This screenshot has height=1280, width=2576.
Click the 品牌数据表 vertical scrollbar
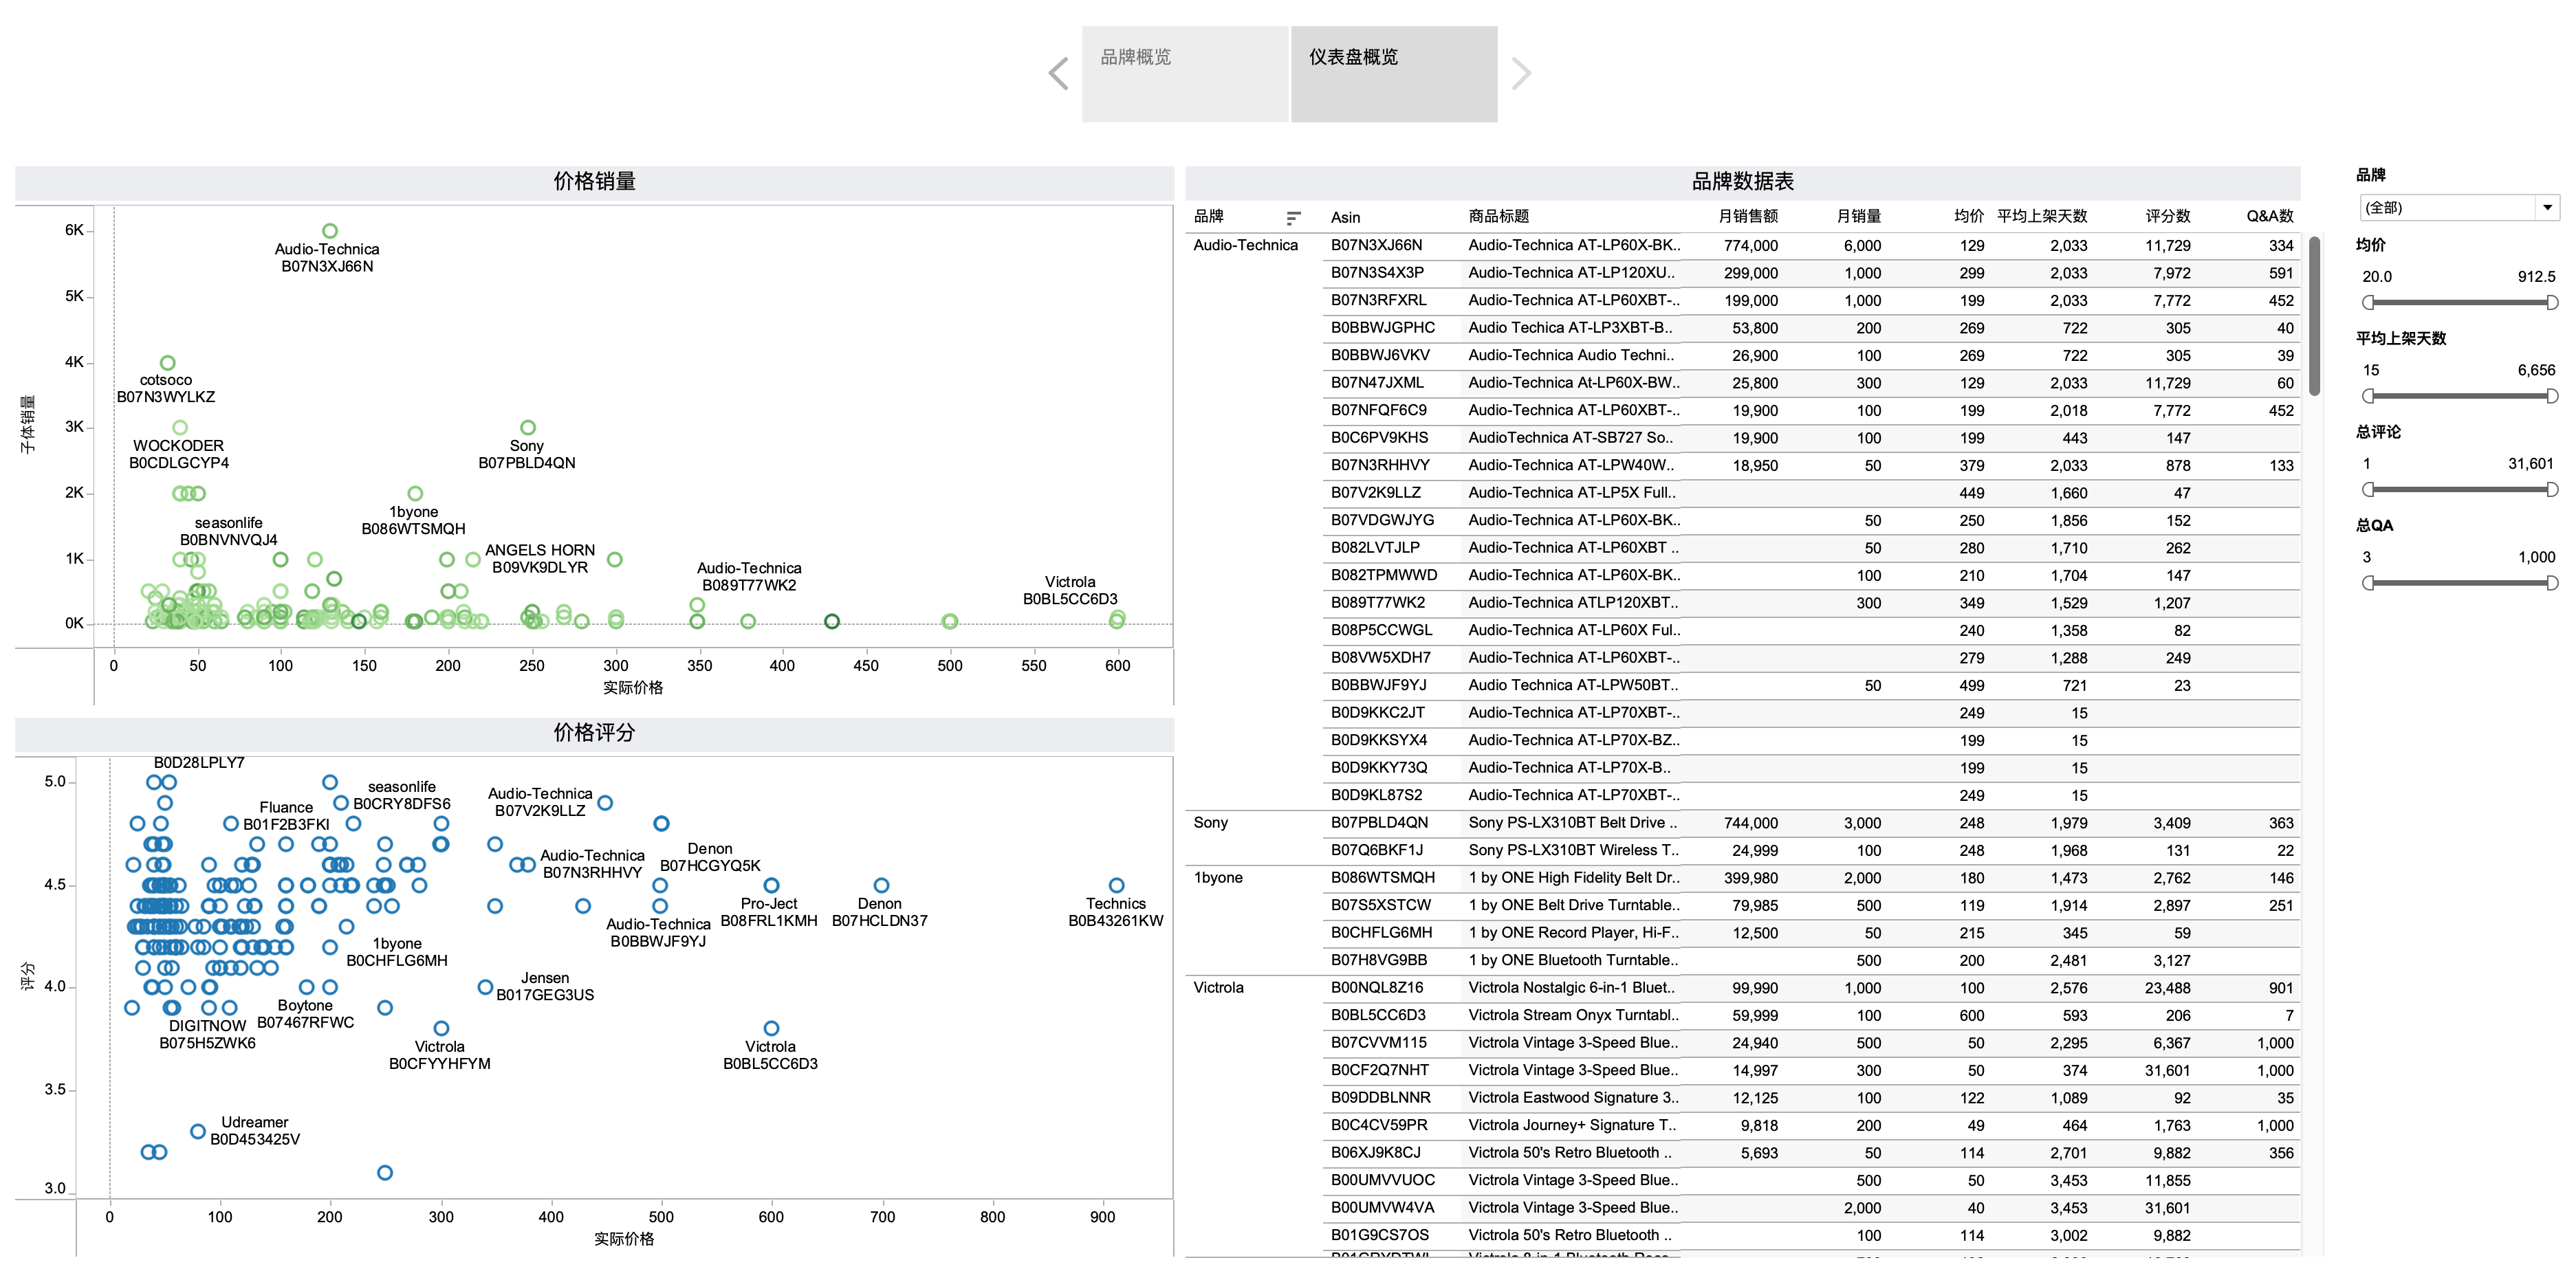(x=2314, y=316)
